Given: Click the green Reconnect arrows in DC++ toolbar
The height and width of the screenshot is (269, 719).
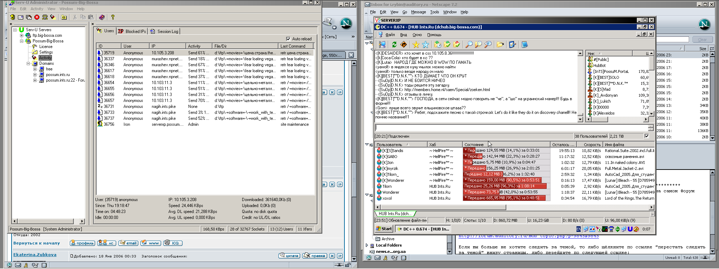Looking at the screenshot, I should [x=394, y=44].
